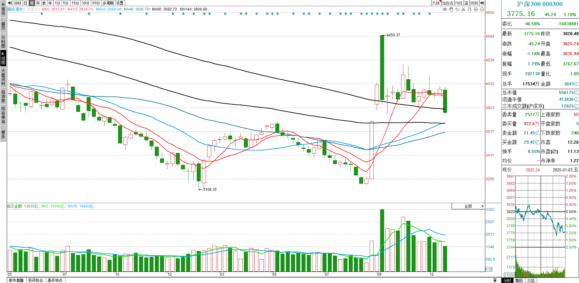Click the MA6: 3917.81 indicator label
Screen dimensions: 579x283
[53, 9]
